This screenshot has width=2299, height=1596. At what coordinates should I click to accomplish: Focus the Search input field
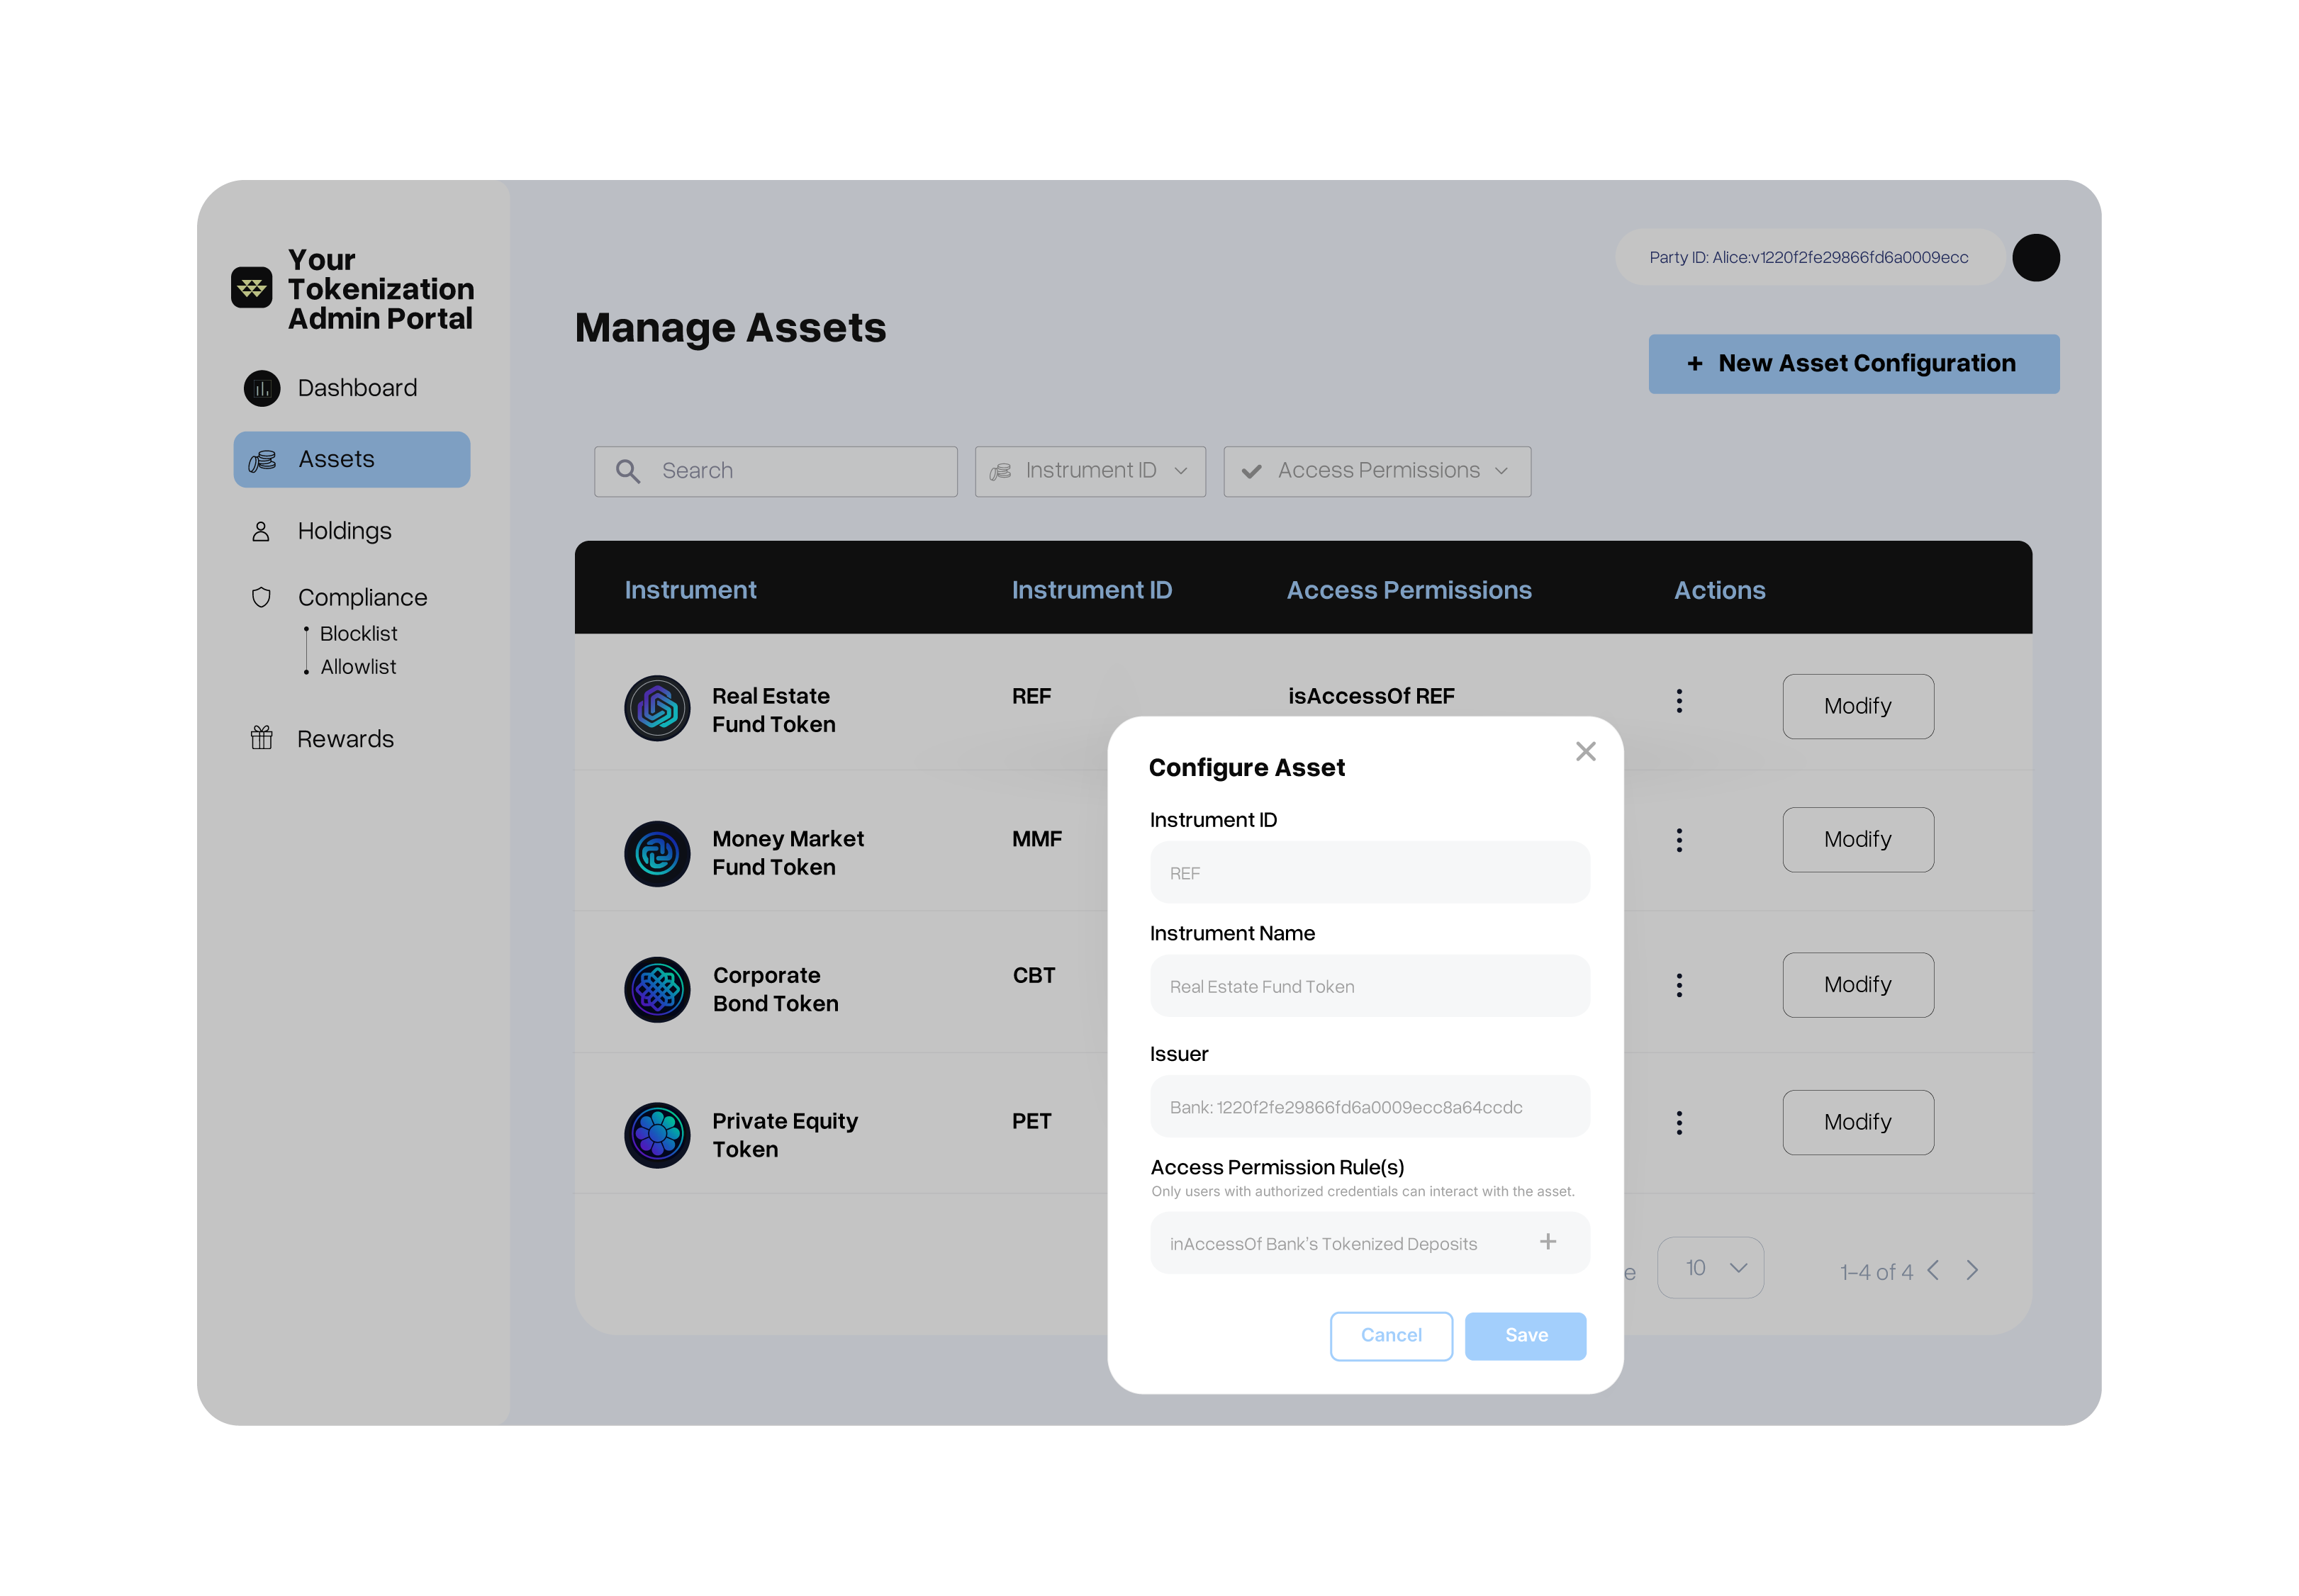775,471
